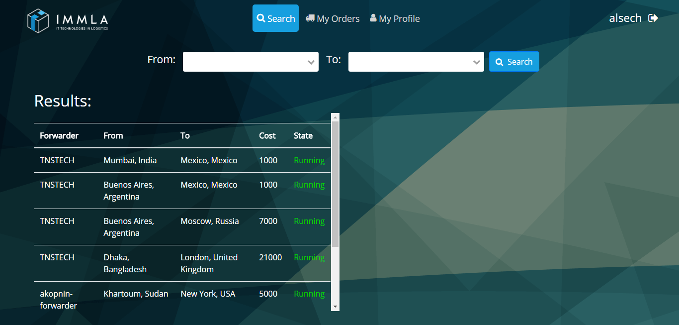Viewport: 679px width, 325px height.
Task: Click the truck icon in My Orders
Action: tap(310, 18)
